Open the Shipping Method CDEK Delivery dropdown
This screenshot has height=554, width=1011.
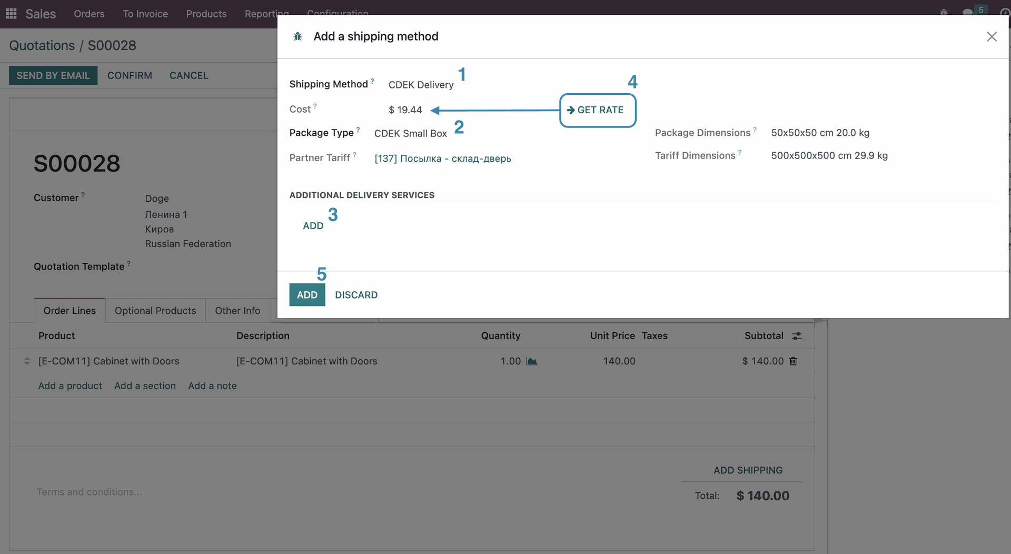421,85
